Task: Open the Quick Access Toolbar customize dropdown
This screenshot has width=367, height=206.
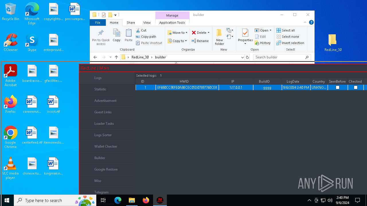Action: (116, 15)
